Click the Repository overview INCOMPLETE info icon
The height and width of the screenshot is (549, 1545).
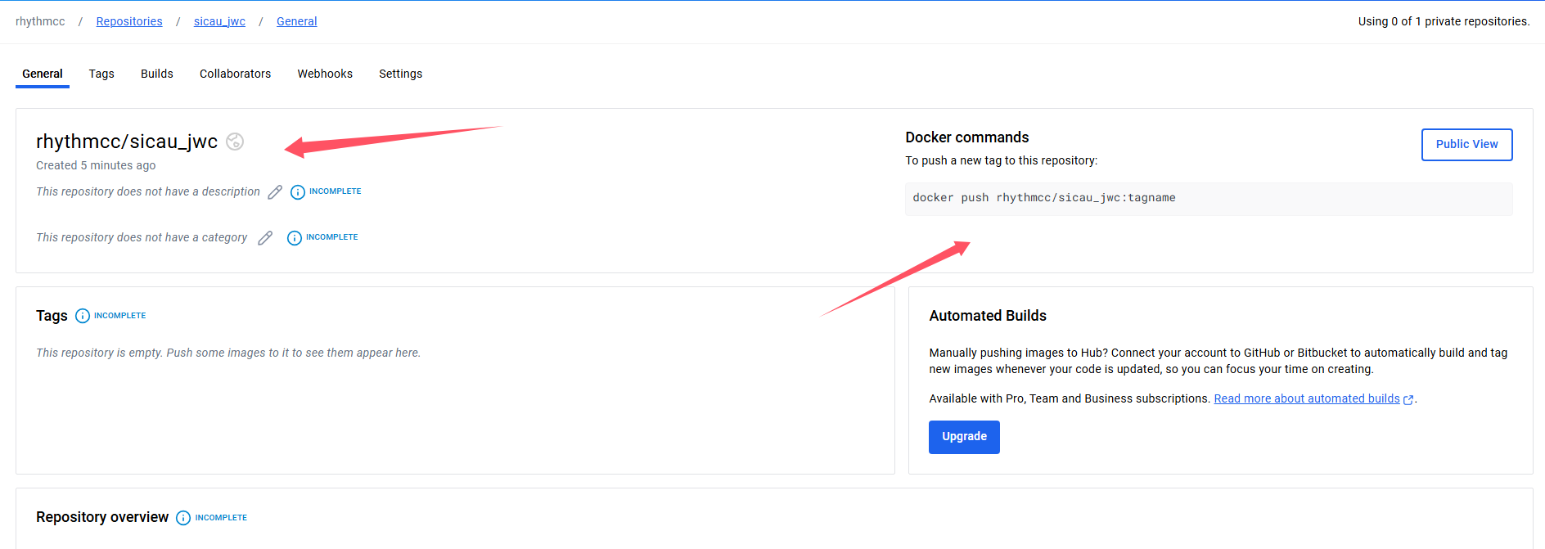click(183, 518)
